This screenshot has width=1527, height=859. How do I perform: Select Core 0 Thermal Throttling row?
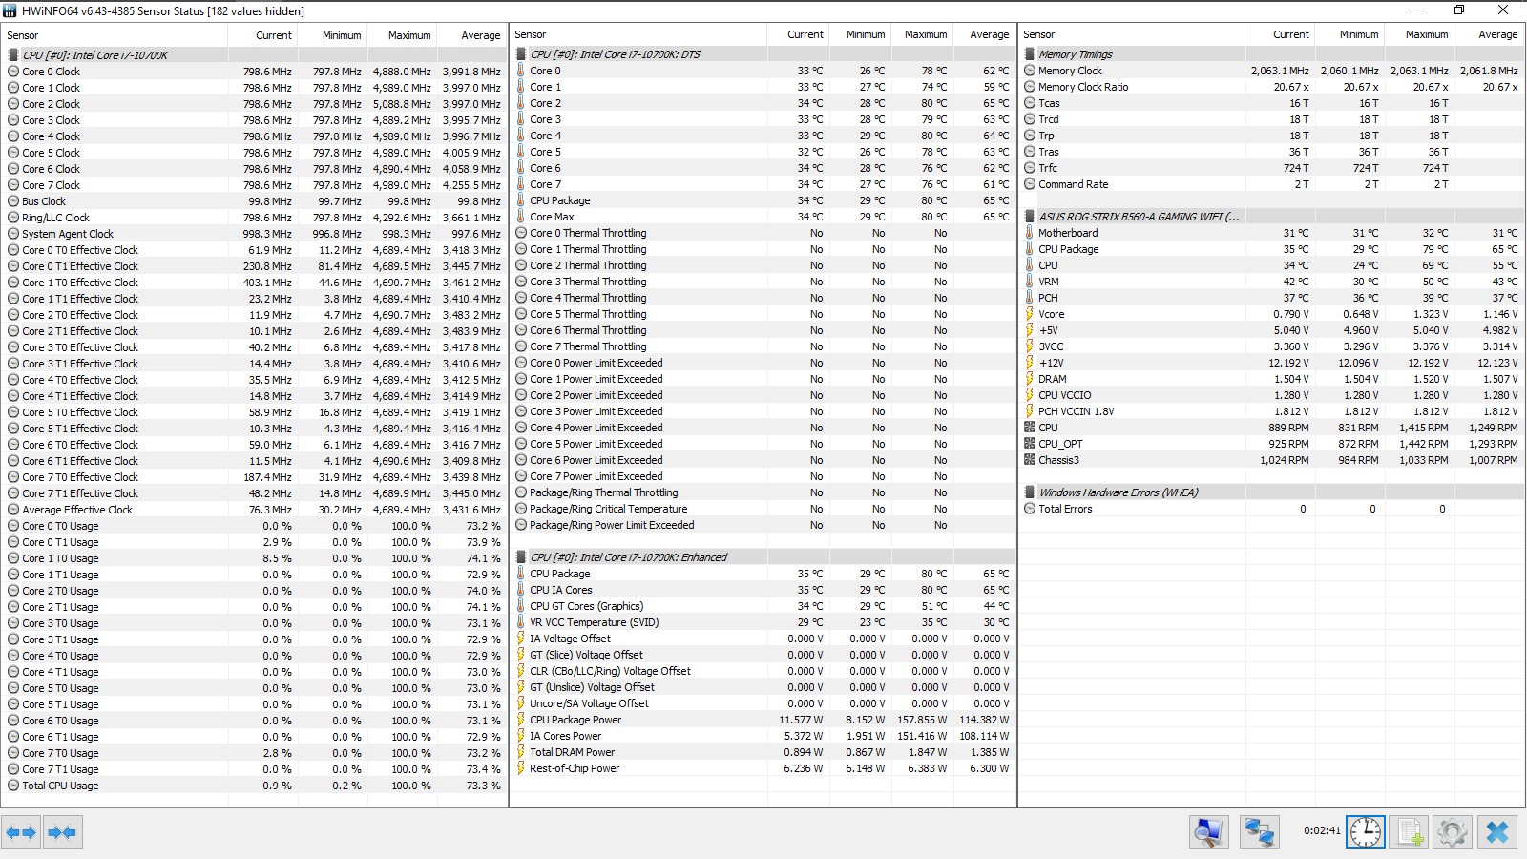tap(763, 233)
